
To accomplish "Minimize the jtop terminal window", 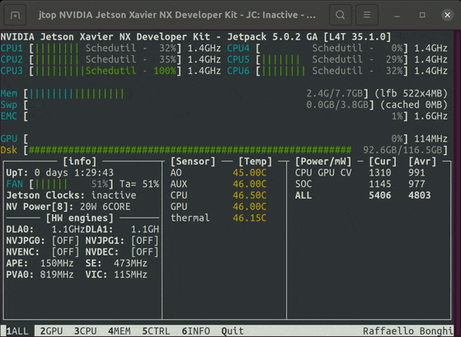I will pos(397,15).
